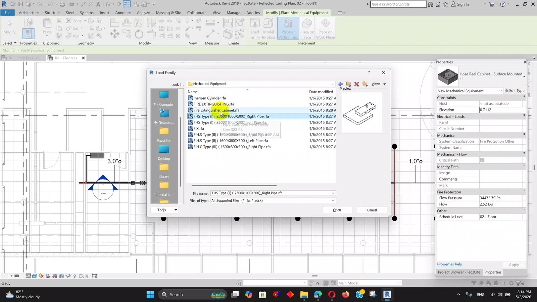The height and width of the screenshot is (302, 537).
Task: Open the Massing & Site tab
Action: [x=168, y=13]
